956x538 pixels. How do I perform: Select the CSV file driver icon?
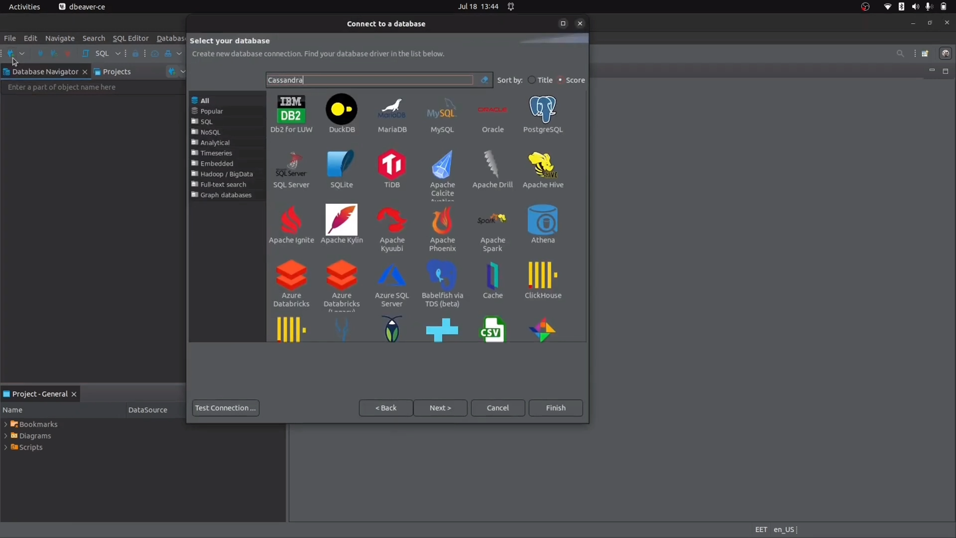493,329
